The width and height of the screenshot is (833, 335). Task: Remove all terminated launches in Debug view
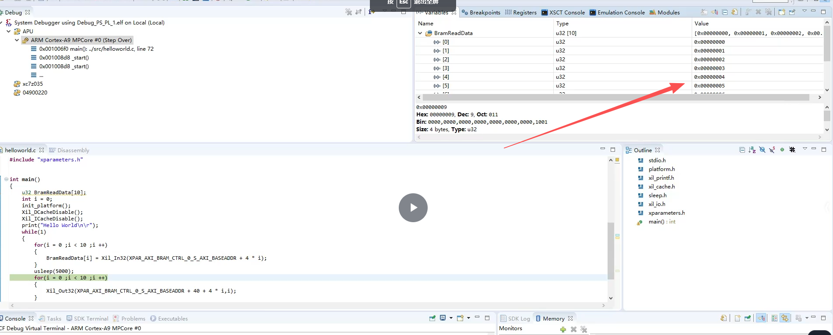(x=348, y=12)
